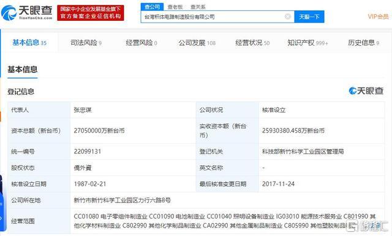
Task: Clear the search box with the X icon
Action: coord(288,17)
